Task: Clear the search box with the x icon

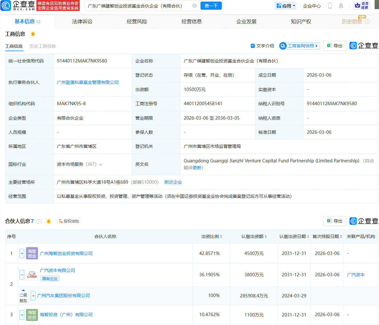Action: coord(195,6)
